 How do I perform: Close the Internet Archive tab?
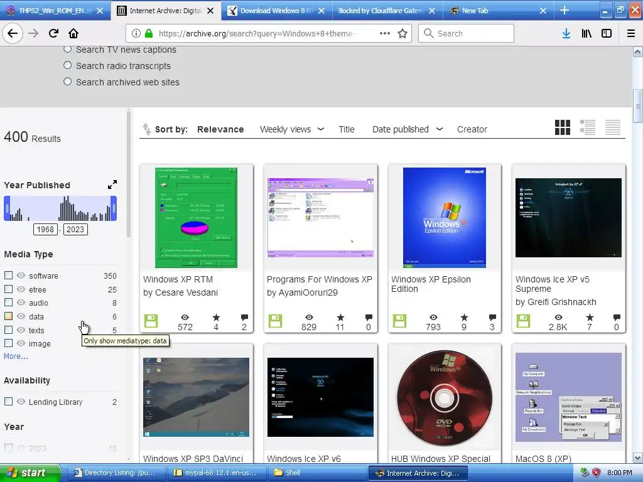coord(210,11)
